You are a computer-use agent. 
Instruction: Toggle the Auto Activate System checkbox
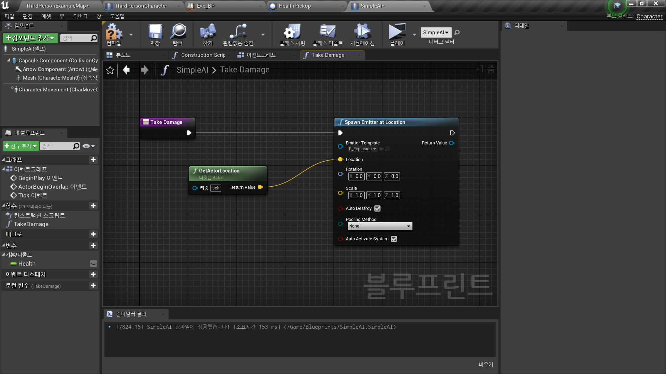pos(394,239)
